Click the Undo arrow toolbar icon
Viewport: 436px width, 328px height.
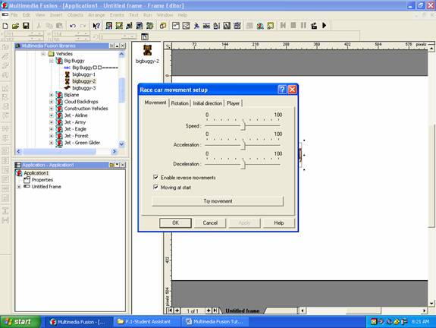pos(73,26)
